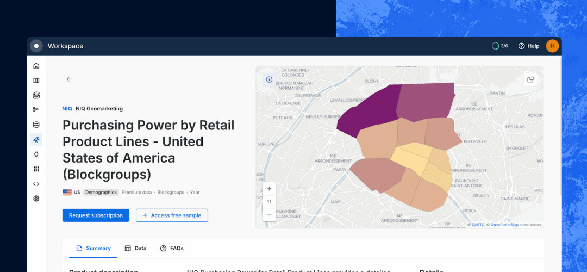
Task: Zoom out the map with minus button
Action: click(269, 215)
